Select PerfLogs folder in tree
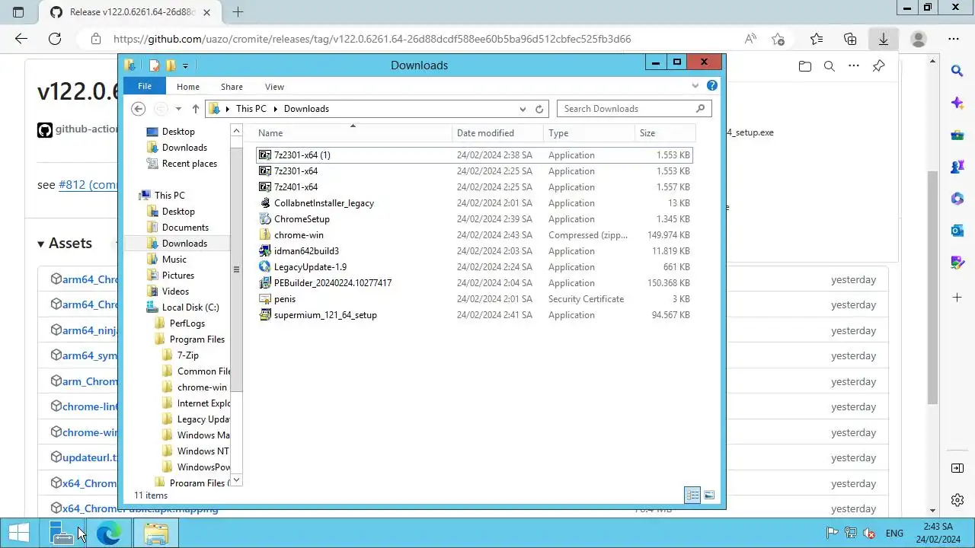975x548 pixels. (x=187, y=323)
